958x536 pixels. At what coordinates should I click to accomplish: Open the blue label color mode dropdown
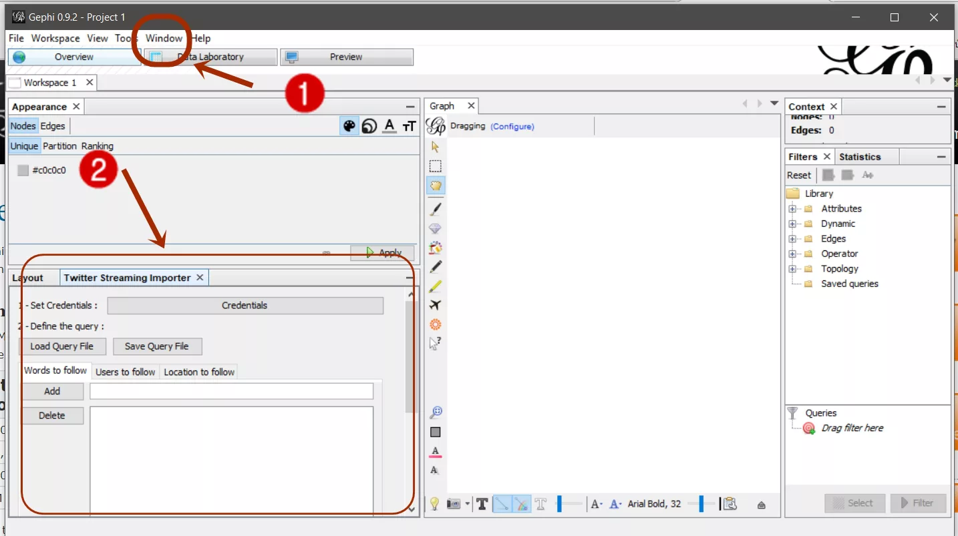[x=616, y=504]
